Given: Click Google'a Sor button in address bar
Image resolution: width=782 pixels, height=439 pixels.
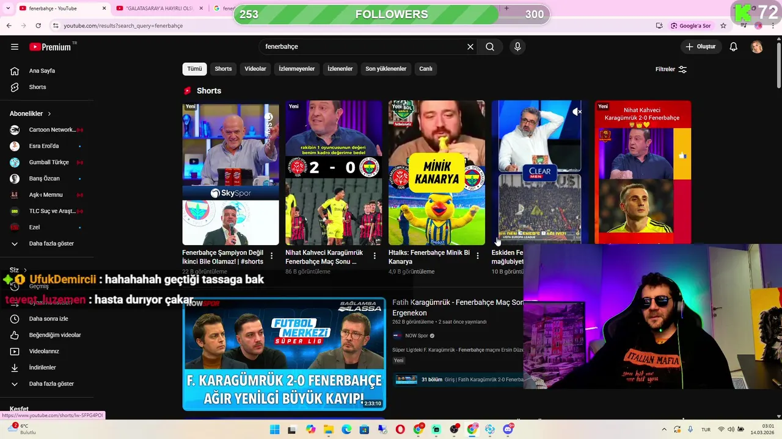Looking at the screenshot, I should 691,26.
